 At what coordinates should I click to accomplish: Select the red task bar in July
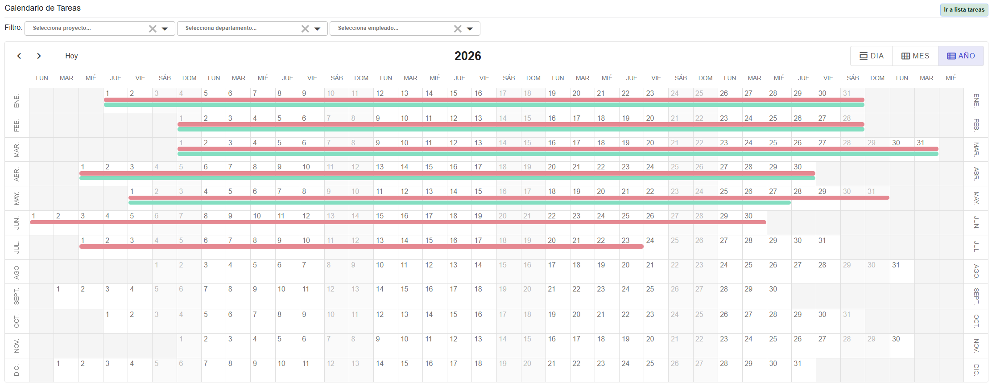coord(361,246)
